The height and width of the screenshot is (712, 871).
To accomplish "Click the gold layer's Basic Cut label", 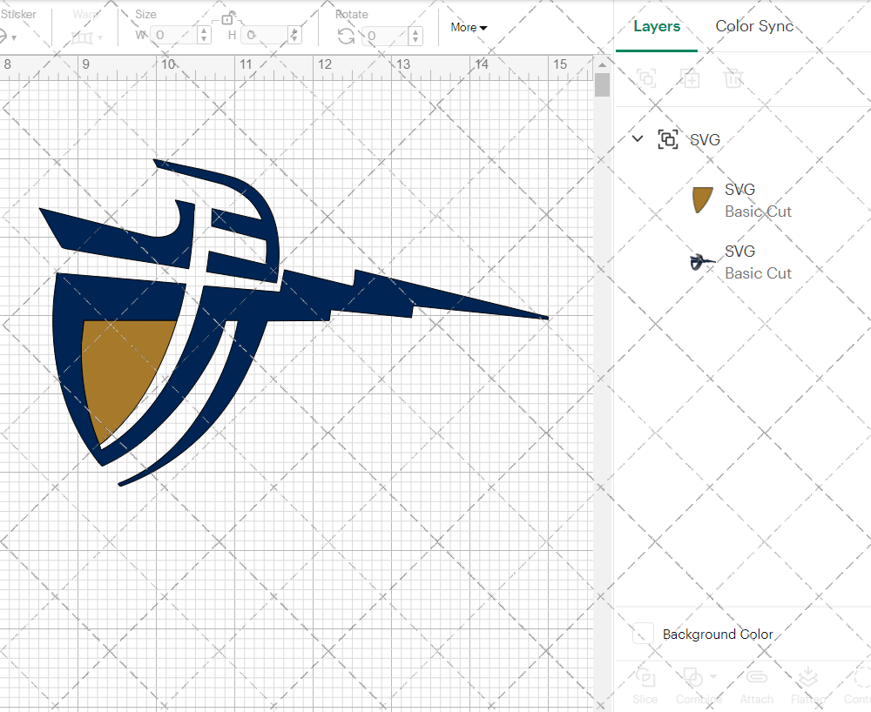I will point(758,212).
